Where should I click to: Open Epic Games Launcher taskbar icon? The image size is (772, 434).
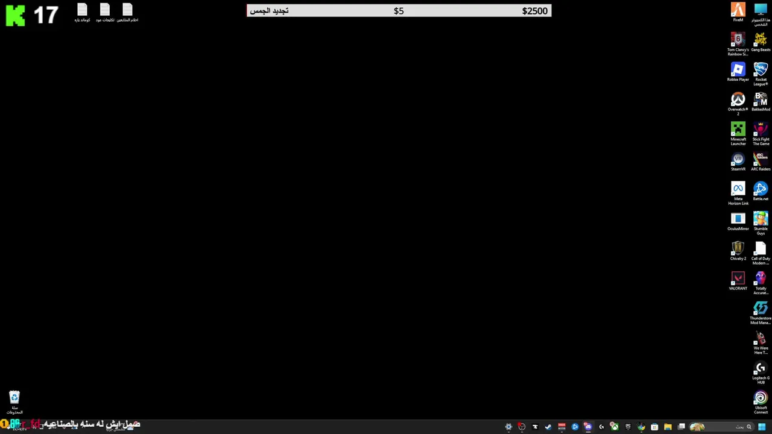tap(628, 427)
